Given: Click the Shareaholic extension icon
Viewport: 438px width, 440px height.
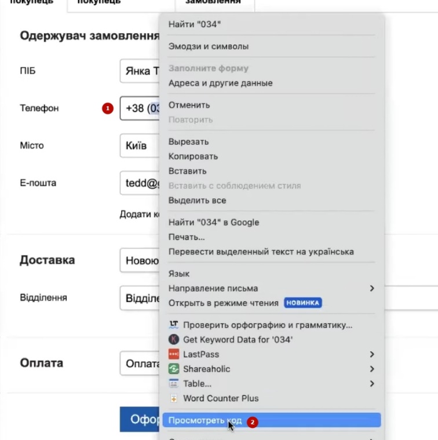Looking at the screenshot, I should tap(173, 369).
